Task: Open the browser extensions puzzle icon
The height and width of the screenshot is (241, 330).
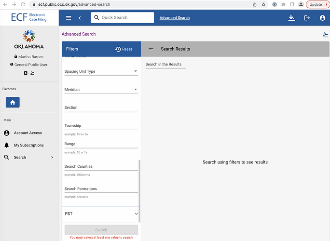Action: click(283, 4)
